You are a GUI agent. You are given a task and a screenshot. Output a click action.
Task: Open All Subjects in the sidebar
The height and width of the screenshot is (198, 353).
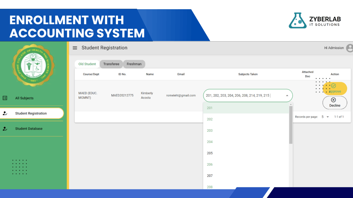coord(24,98)
